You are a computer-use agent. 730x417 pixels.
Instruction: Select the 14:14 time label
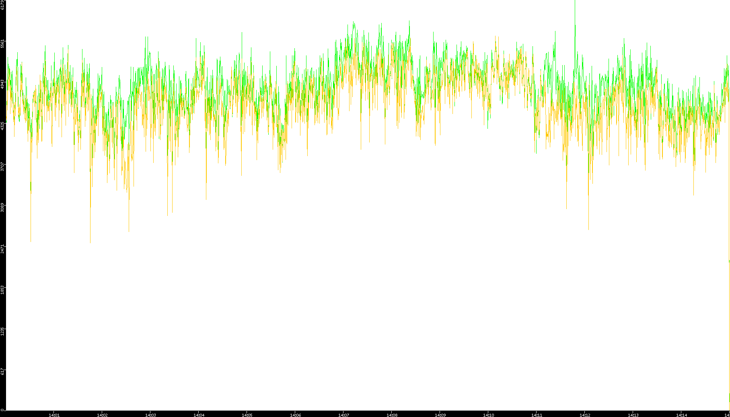[x=681, y=415]
